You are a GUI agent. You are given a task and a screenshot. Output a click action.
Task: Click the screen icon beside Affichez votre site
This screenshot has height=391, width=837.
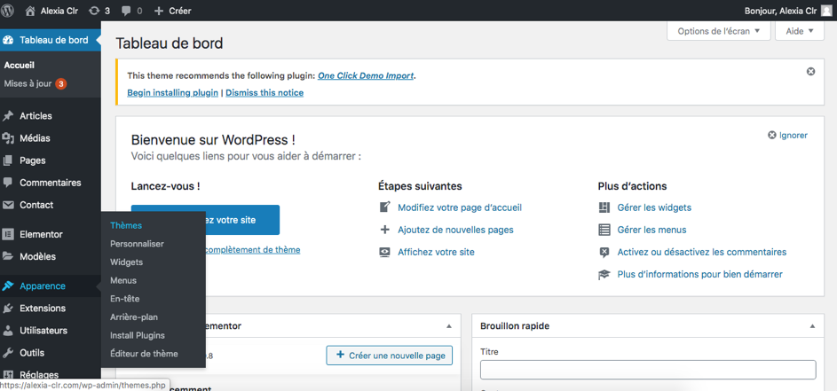pos(385,252)
